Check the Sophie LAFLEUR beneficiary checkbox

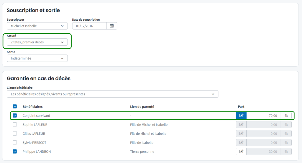[15, 125]
